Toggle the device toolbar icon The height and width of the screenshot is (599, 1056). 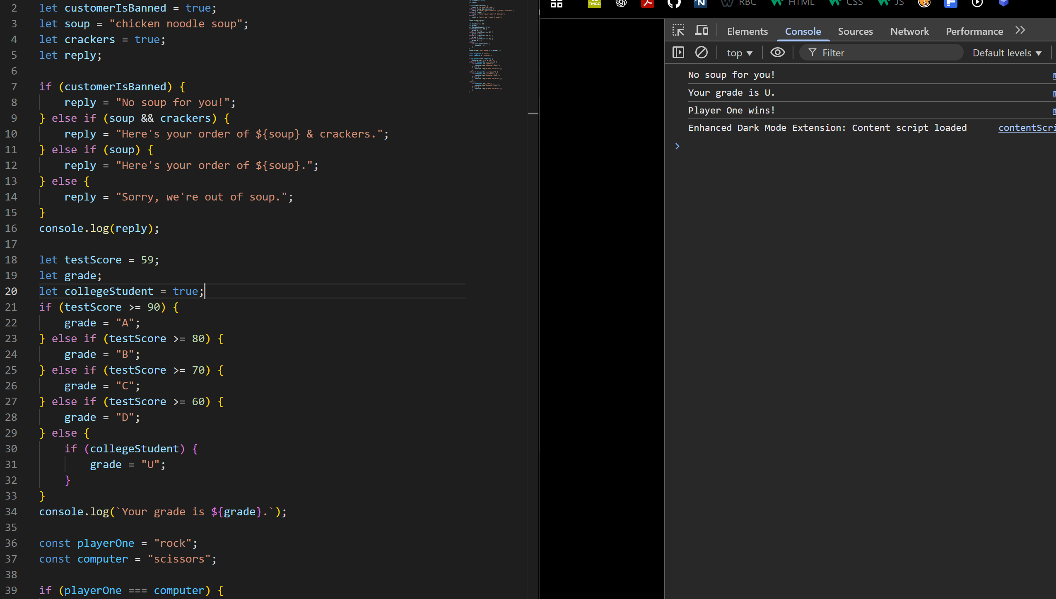tap(702, 31)
